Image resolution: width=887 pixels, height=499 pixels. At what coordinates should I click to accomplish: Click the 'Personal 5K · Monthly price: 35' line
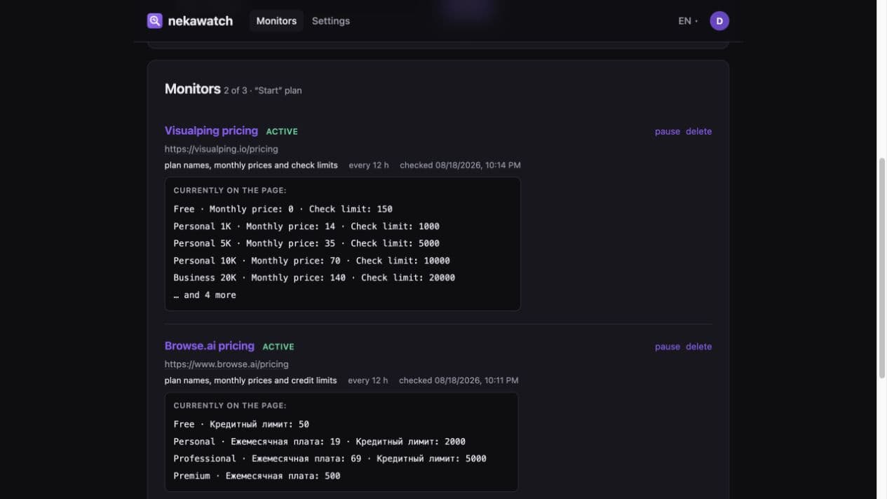tap(306, 243)
